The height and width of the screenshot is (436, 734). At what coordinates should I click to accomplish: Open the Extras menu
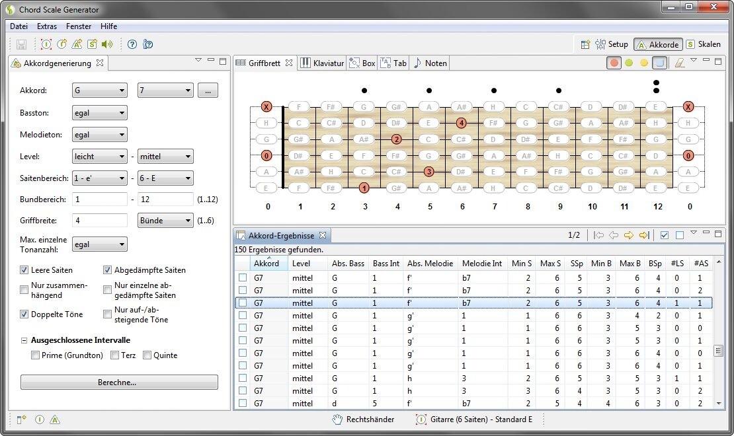coord(46,26)
